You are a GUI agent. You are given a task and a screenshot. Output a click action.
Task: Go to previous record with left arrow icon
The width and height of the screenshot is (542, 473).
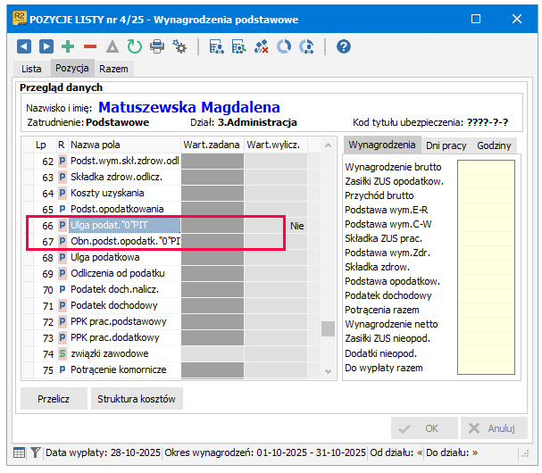[24, 46]
